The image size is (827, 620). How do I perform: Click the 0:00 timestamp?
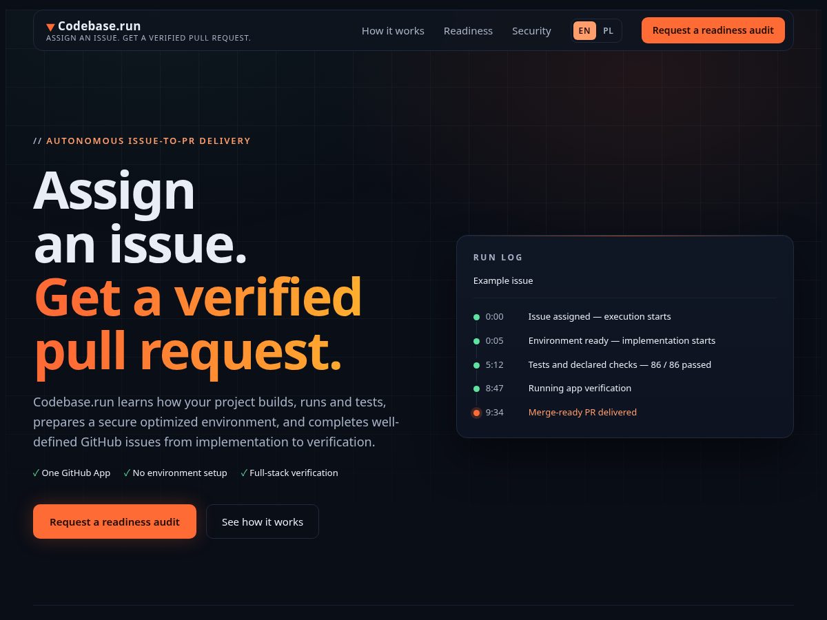tap(495, 317)
